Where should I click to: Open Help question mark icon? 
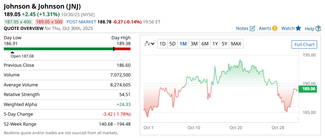(x=318, y=29)
